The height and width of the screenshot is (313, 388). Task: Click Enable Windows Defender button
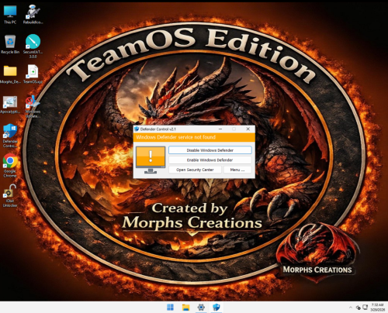[x=210, y=160]
